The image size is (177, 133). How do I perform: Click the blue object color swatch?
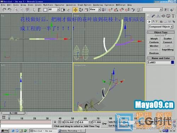(x=172, y=62)
